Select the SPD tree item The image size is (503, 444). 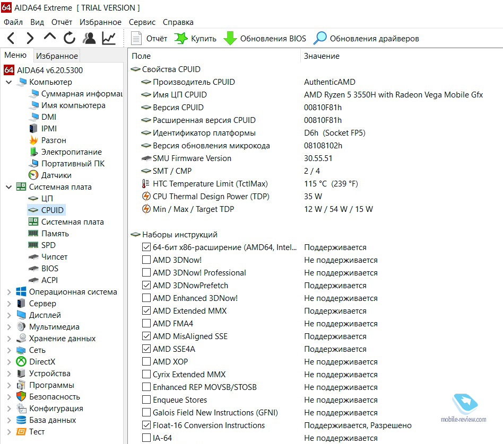tap(42, 245)
